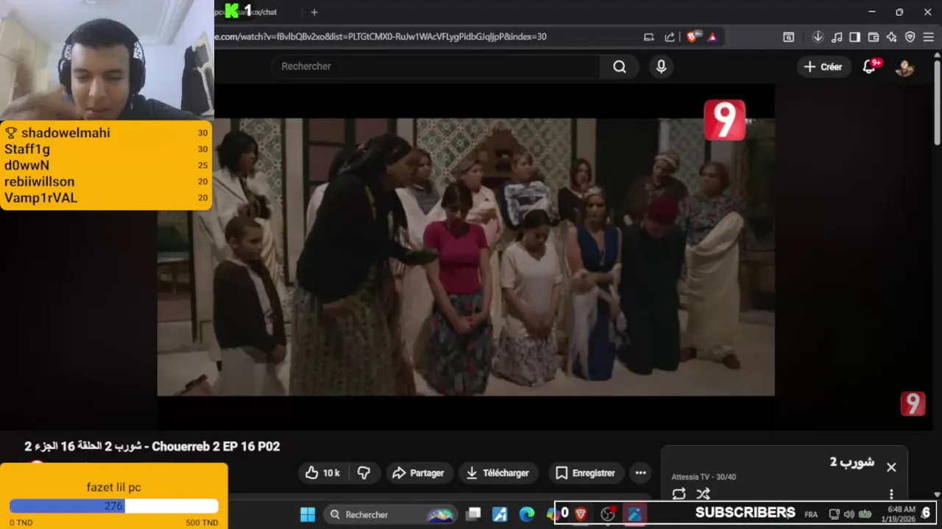Open the browser downloads arrow icon

[818, 37]
